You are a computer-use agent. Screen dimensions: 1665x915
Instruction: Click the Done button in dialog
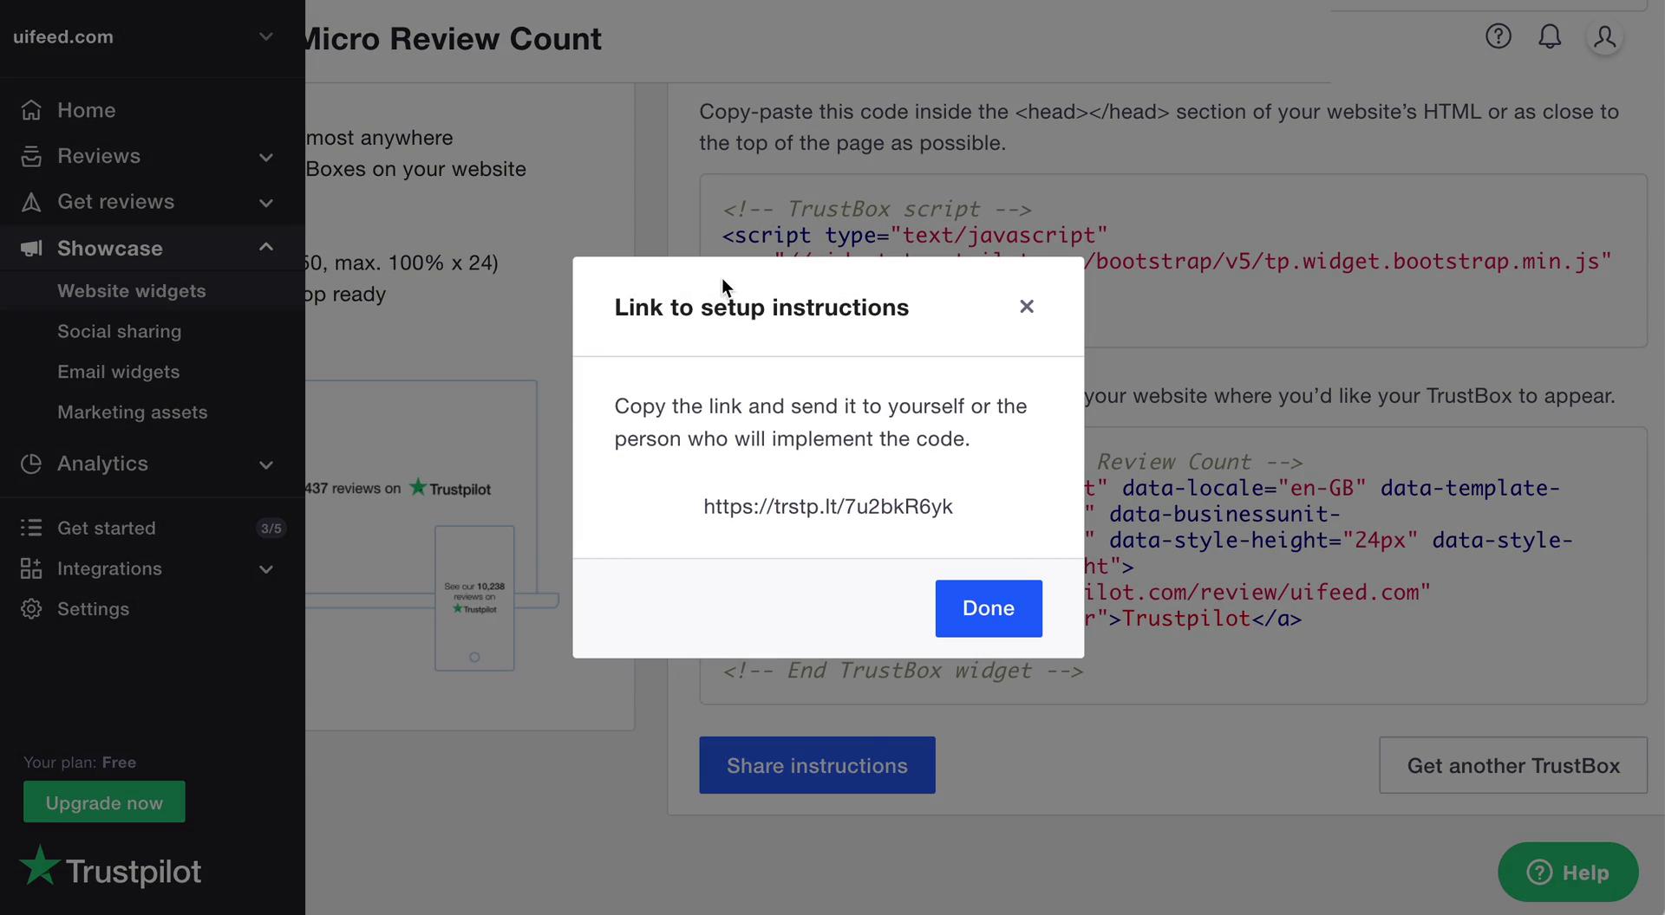989,608
